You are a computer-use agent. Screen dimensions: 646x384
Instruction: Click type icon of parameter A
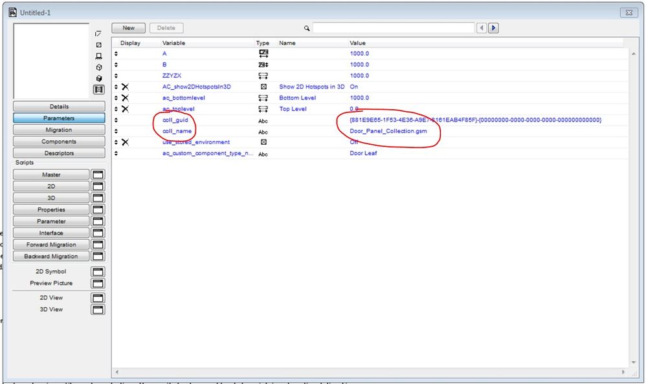263,54
